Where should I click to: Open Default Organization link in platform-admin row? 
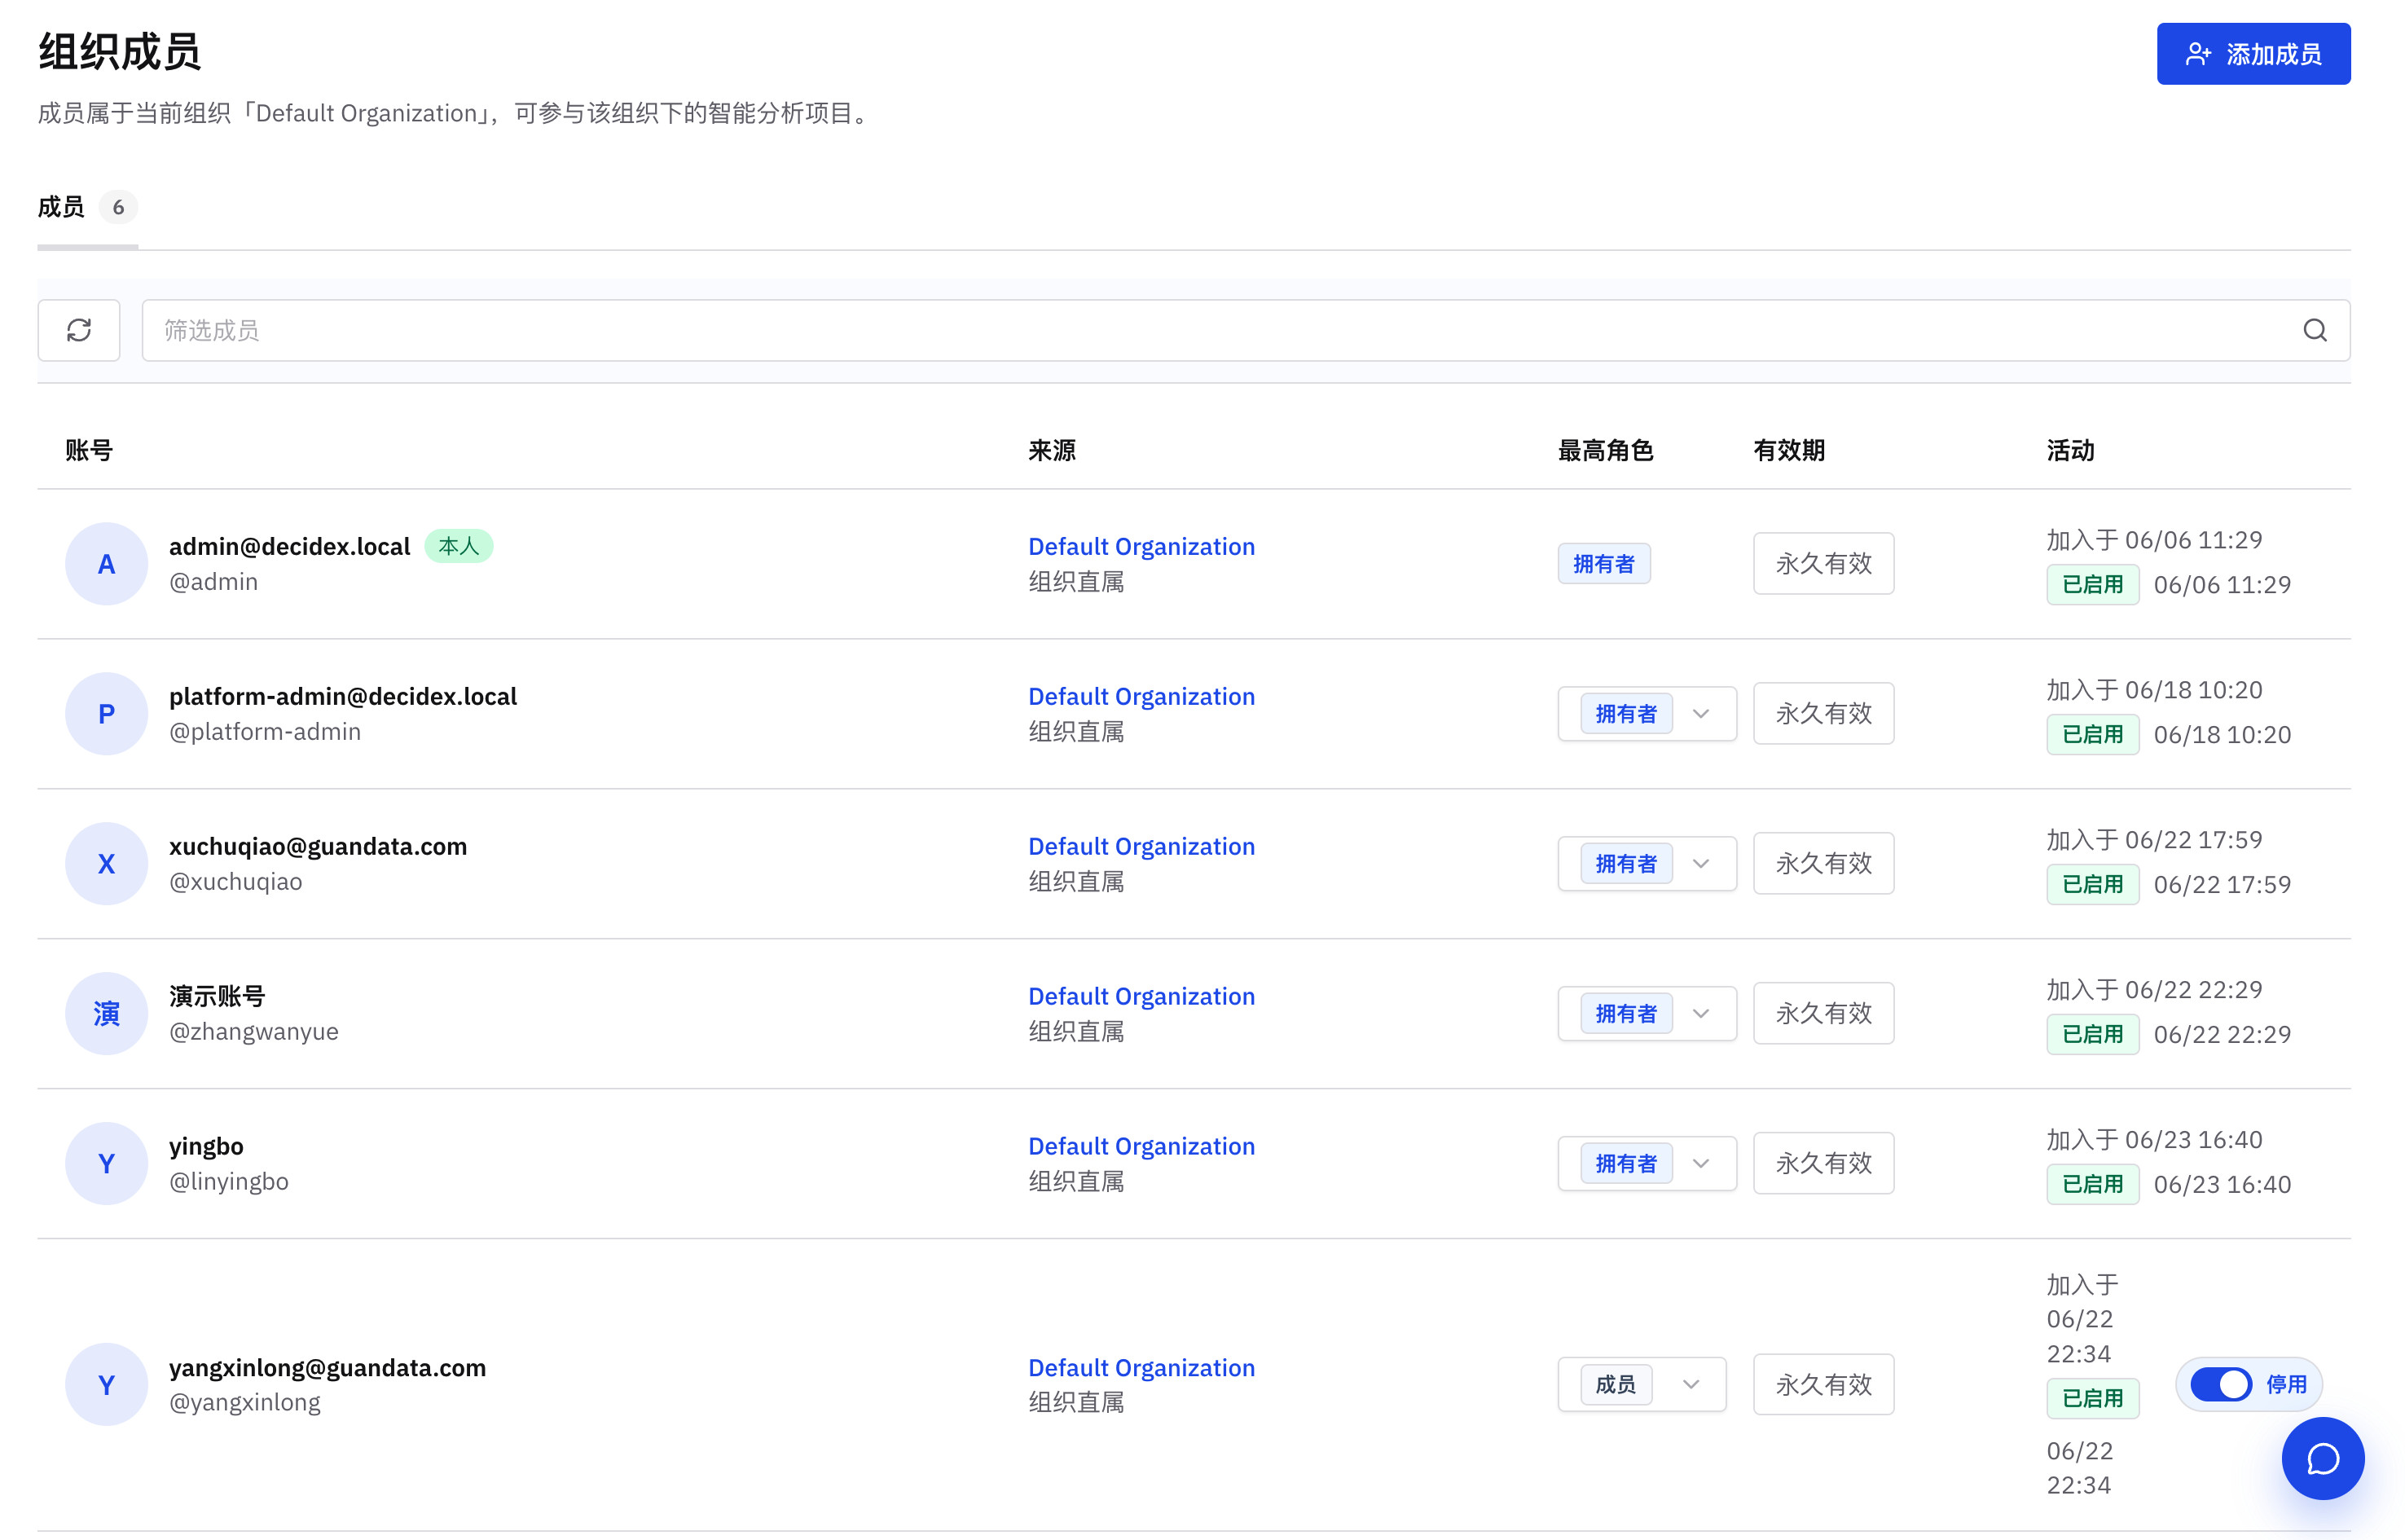[x=1141, y=696]
